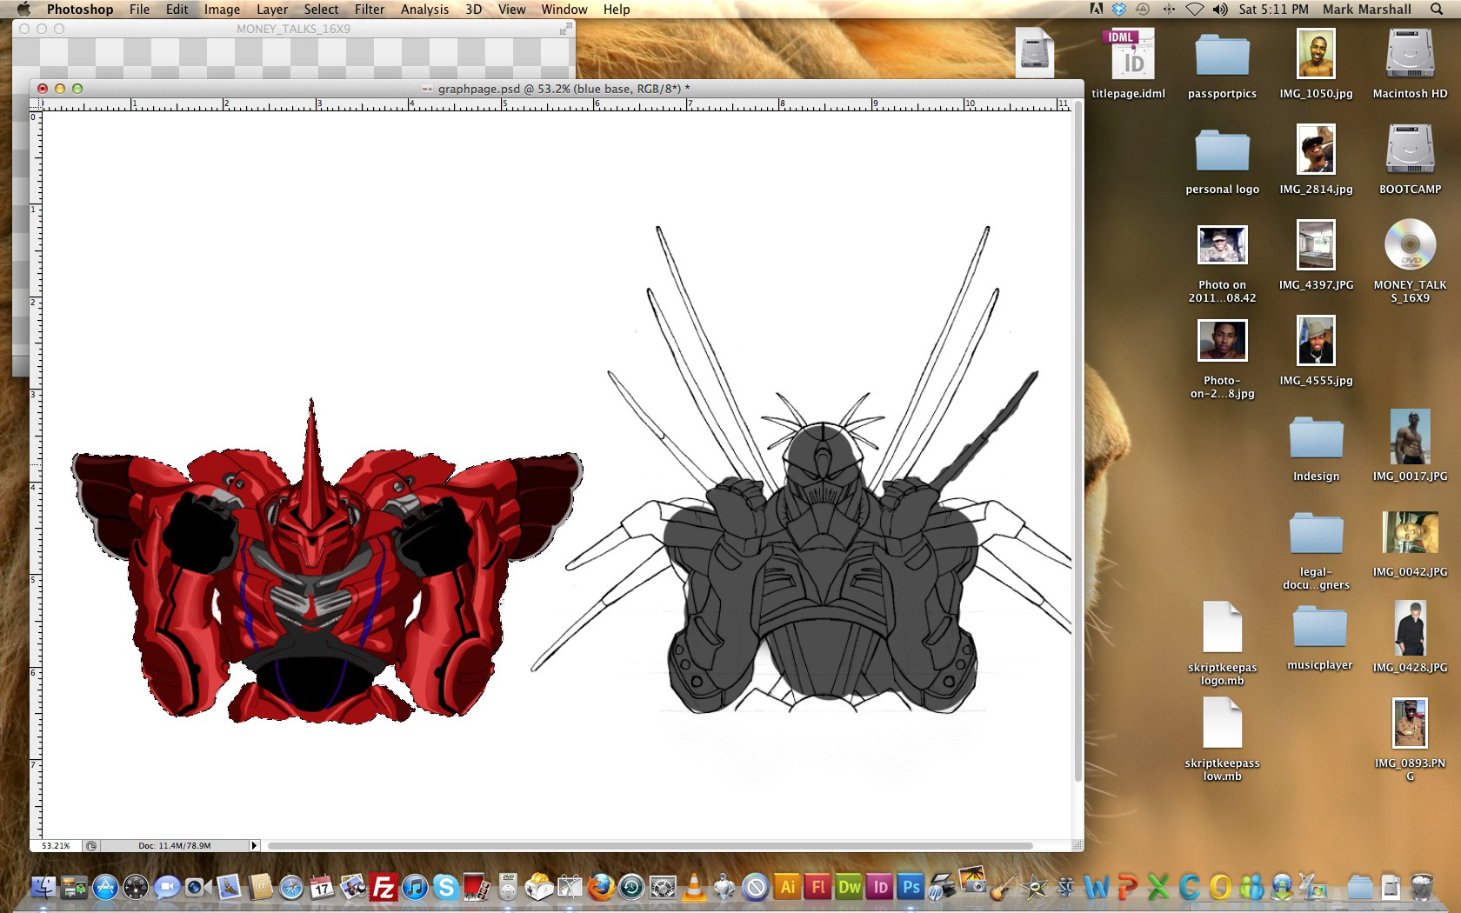Open the Select menu

point(321,10)
